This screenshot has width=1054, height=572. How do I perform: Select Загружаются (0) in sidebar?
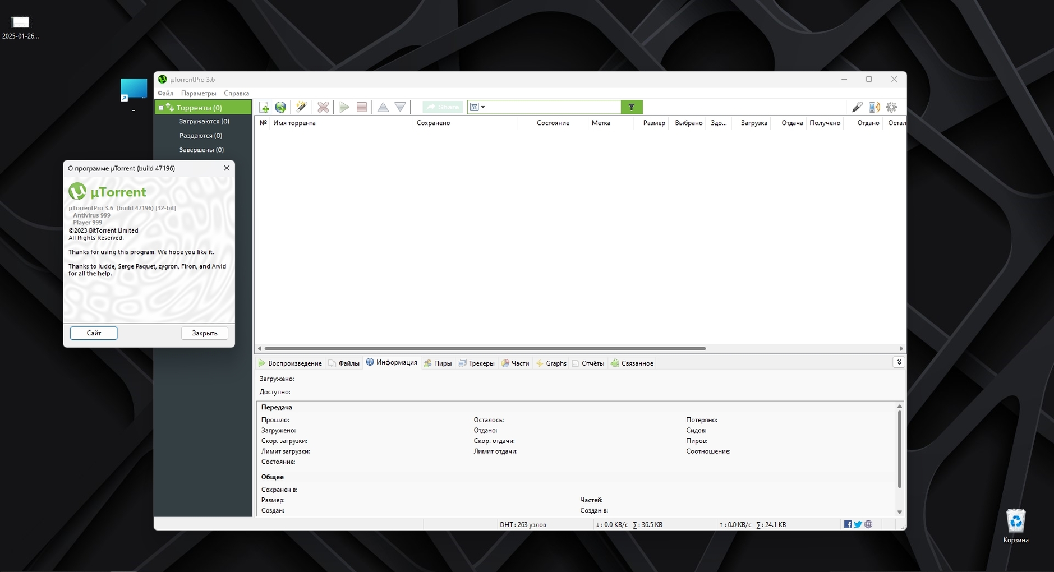[204, 121]
